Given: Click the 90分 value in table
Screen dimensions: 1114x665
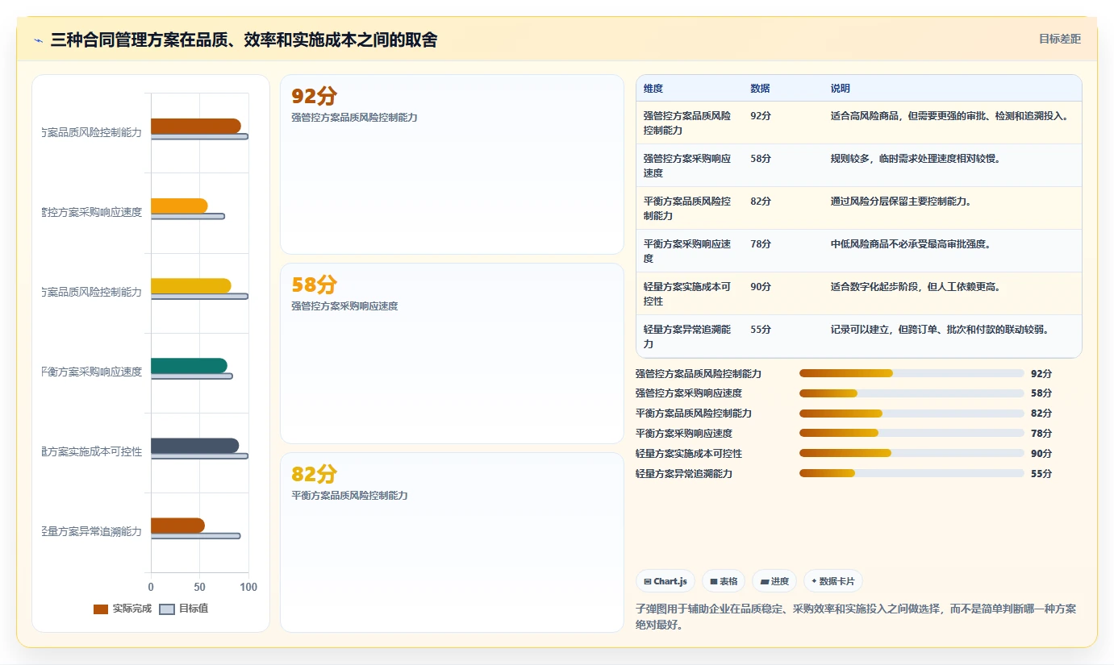Looking at the screenshot, I should click(x=761, y=287).
